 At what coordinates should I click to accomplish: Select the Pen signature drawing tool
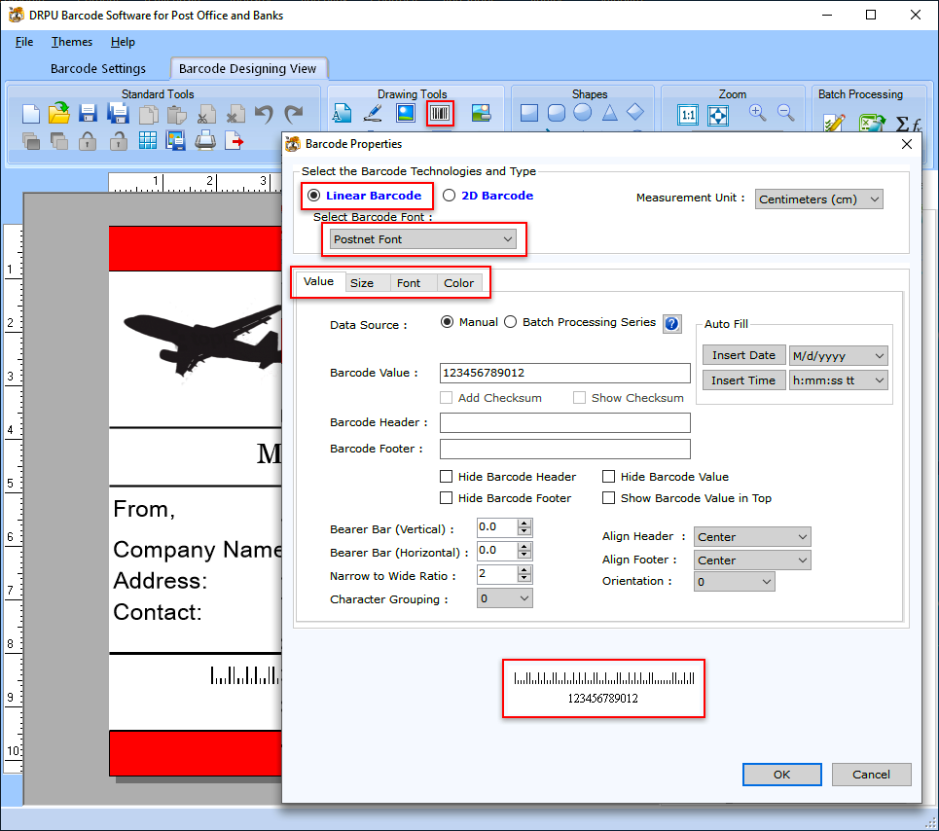pos(374,113)
